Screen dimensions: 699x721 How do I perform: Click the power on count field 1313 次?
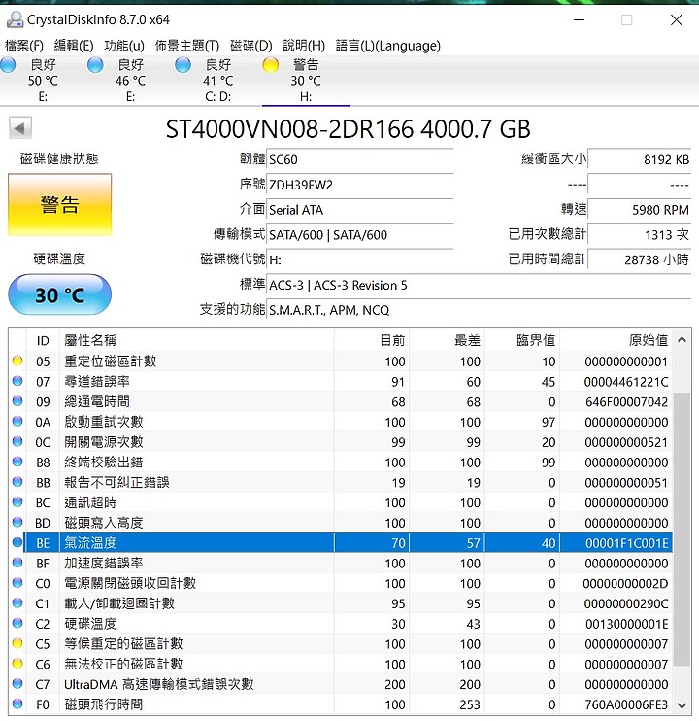pos(640,235)
